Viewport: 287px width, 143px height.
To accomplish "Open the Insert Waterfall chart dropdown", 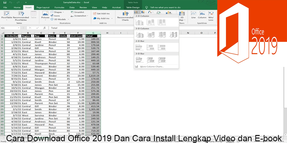I will tap(151, 12).
